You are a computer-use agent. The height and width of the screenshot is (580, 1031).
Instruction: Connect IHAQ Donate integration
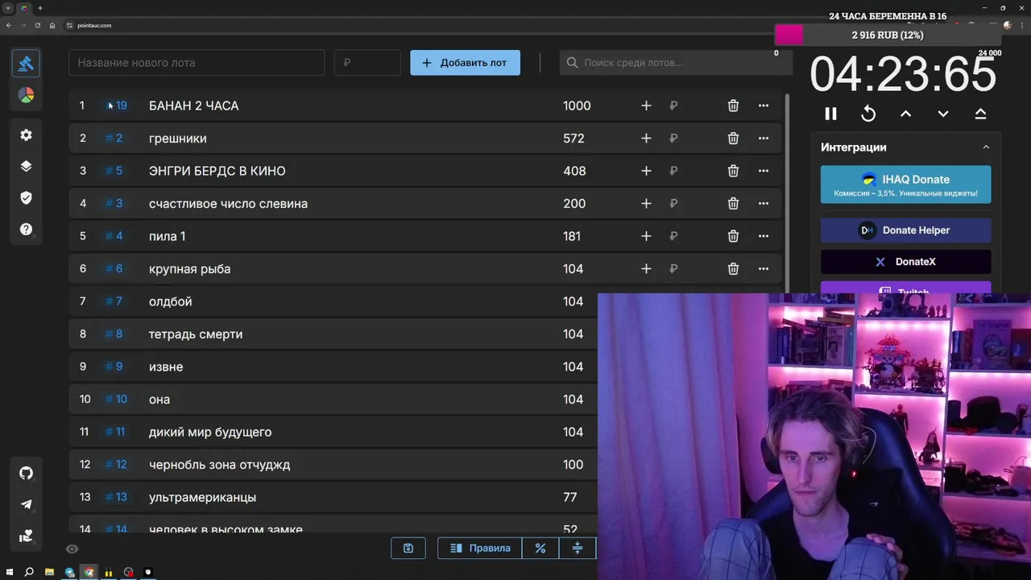pyautogui.click(x=906, y=184)
